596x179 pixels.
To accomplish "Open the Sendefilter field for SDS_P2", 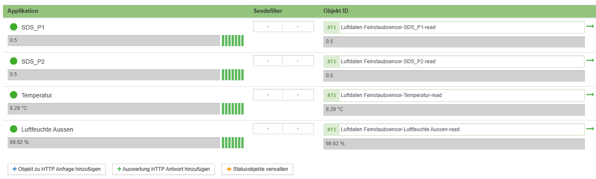I will pos(283,61).
